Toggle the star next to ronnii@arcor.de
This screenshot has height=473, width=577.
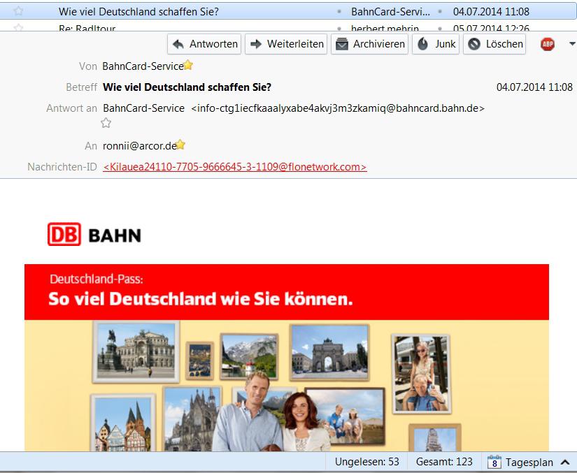pyautogui.click(x=180, y=145)
